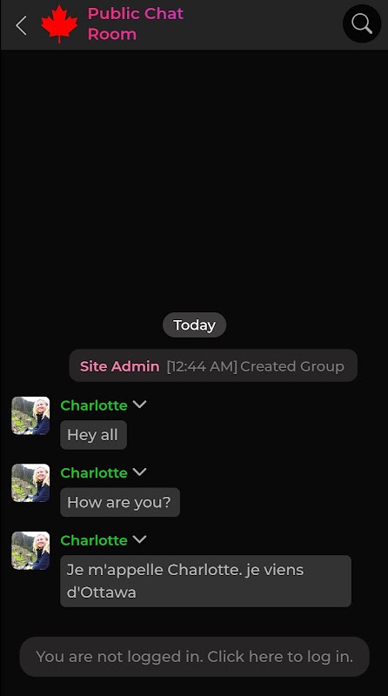The image size is (388, 696).
Task: Tap the back arrow icon
Action: (x=21, y=25)
